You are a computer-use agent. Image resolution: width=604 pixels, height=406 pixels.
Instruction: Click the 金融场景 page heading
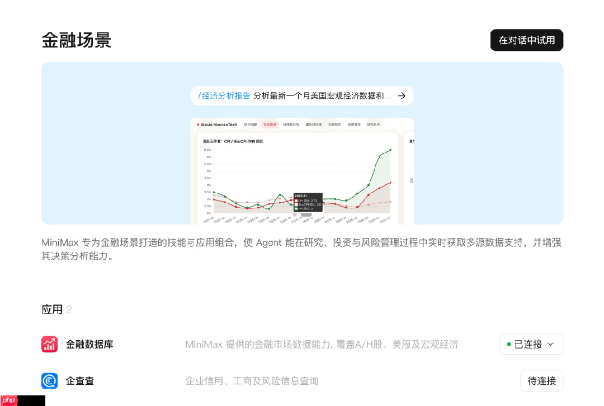(x=76, y=40)
